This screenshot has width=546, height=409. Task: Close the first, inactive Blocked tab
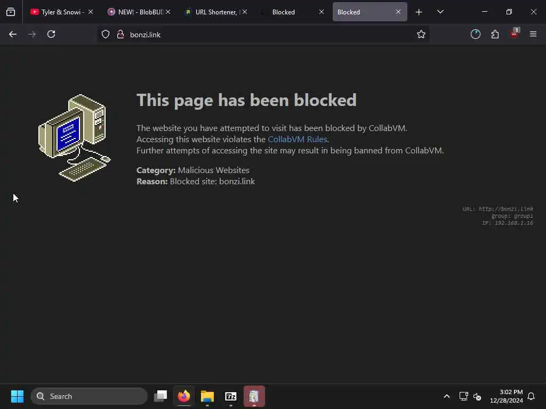tap(322, 12)
